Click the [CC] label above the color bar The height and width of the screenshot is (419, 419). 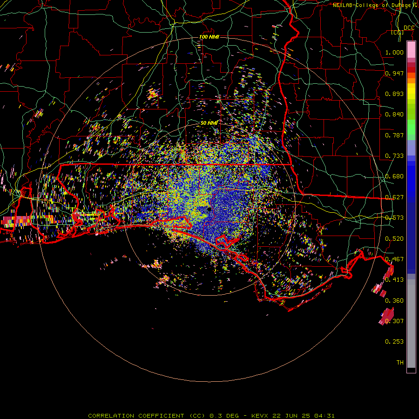(398, 33)
